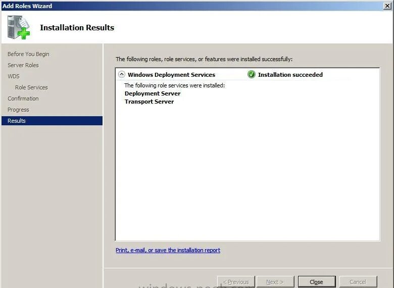Viewport: 394px width, 288px height.
Task: Click the Installation succeeded status text
Action: tap(290, 75)
